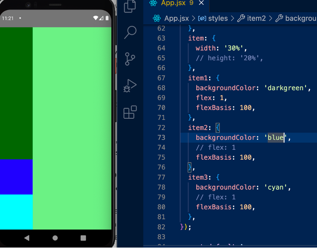Image resolution: width=317 pixels, height=248 pixels.
Task: Click the 'item3:' key on line 77
Action: coord(200,177)
